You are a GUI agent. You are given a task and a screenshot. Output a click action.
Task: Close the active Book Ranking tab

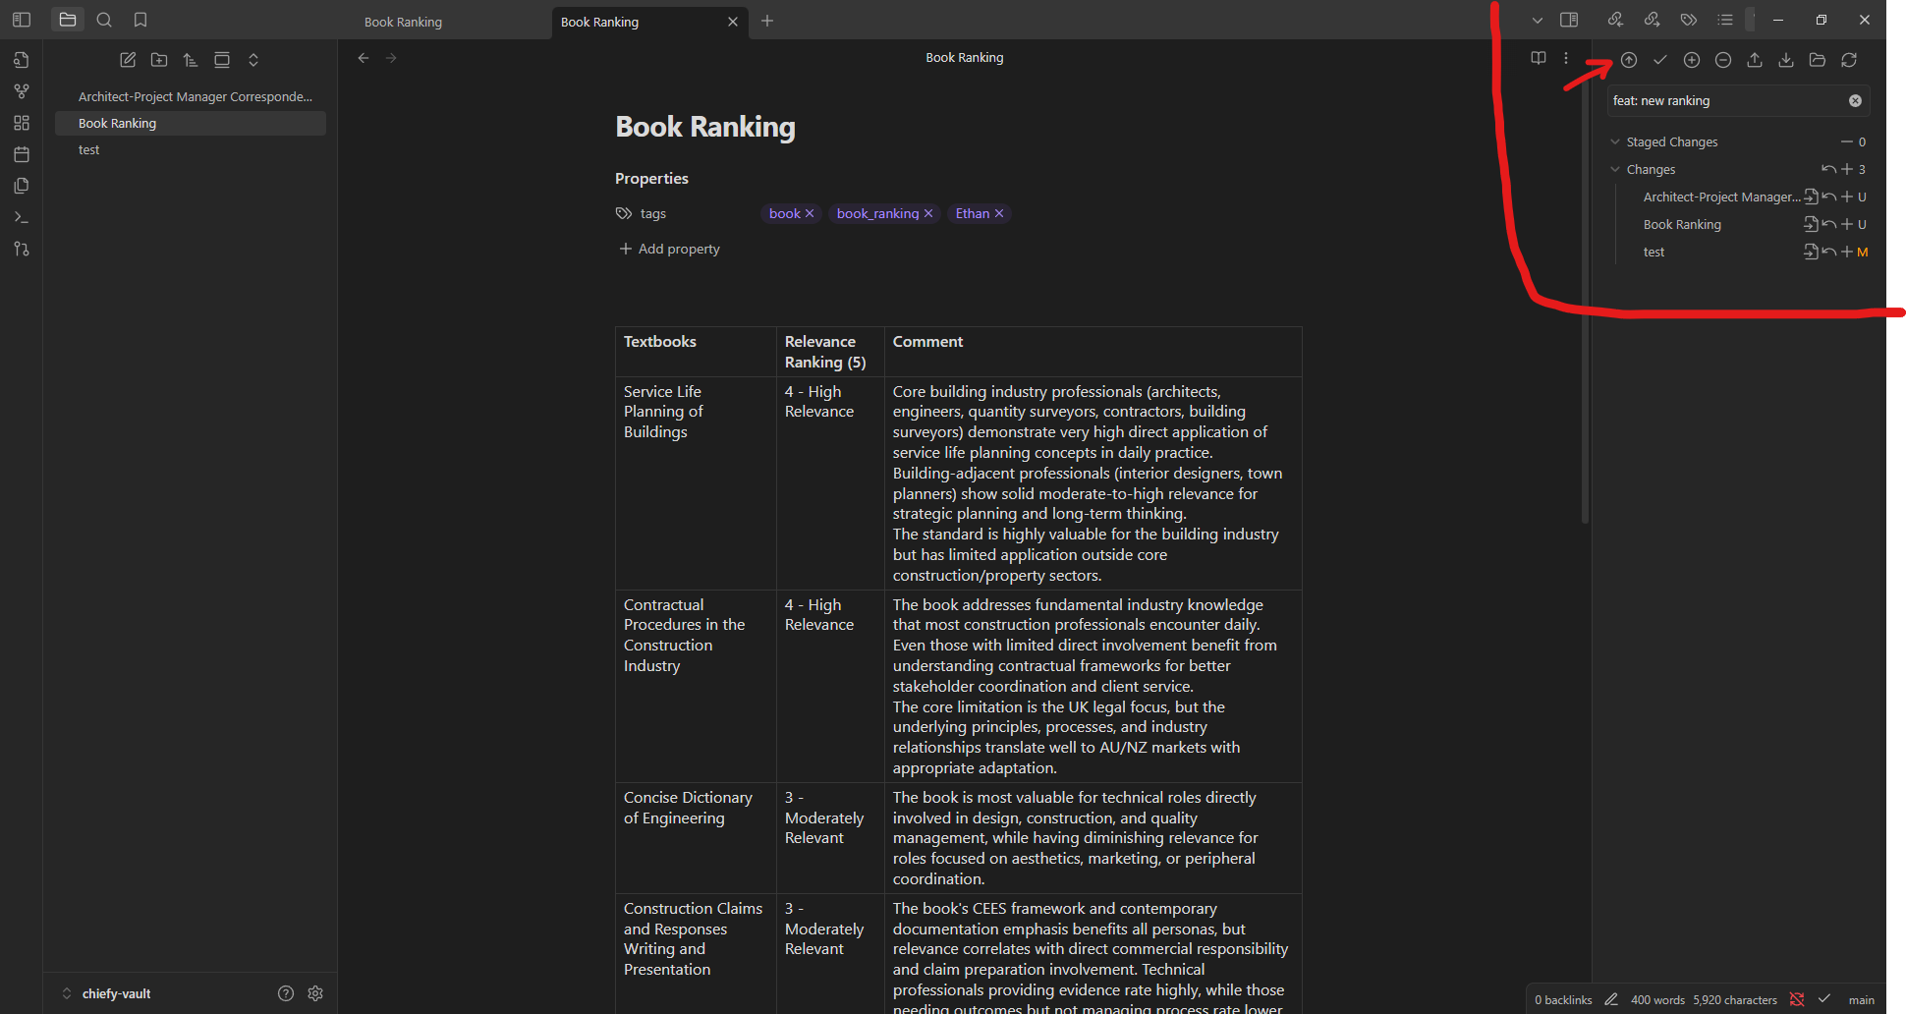[732, 22]
